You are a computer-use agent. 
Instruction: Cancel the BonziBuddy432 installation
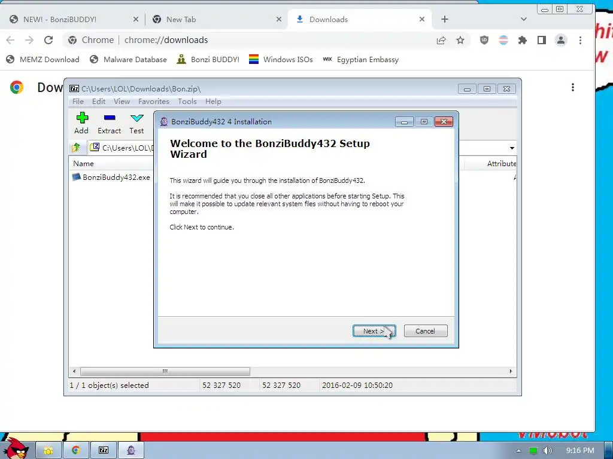(426, 331)
